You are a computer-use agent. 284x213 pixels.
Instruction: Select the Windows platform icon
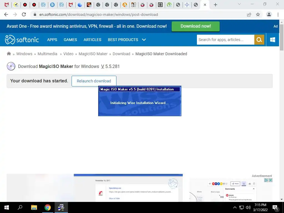tap(272, 40)
